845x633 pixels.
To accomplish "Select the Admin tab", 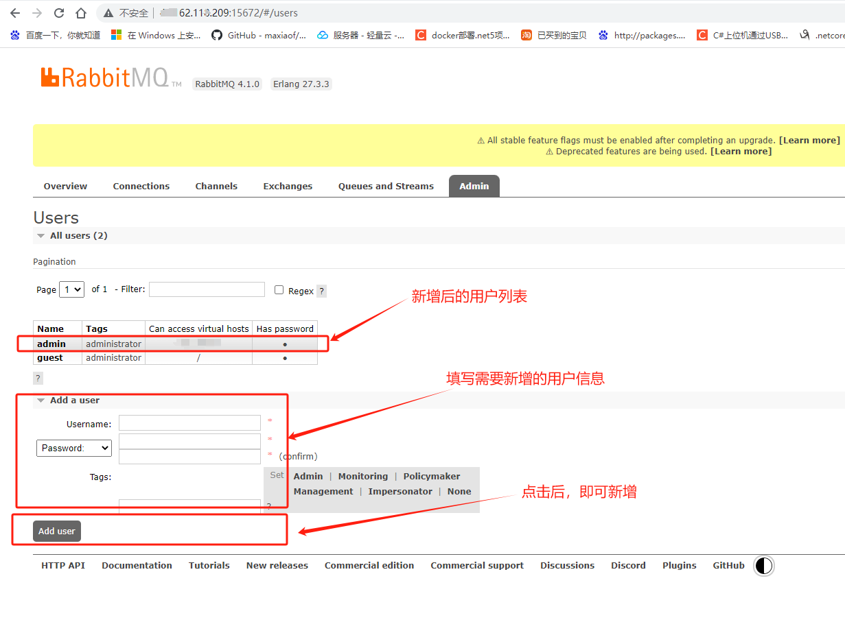I will (474, 186).
